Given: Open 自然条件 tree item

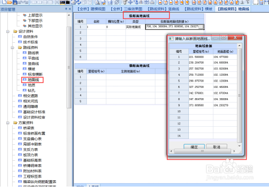Looking at the screenshot, I should click(x=28, y=37).
